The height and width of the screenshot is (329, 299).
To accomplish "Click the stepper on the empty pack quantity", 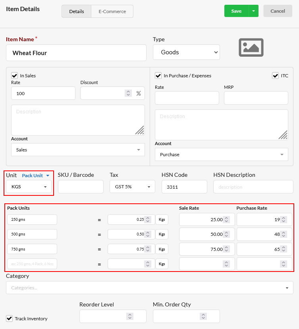I will pos(148,264).
